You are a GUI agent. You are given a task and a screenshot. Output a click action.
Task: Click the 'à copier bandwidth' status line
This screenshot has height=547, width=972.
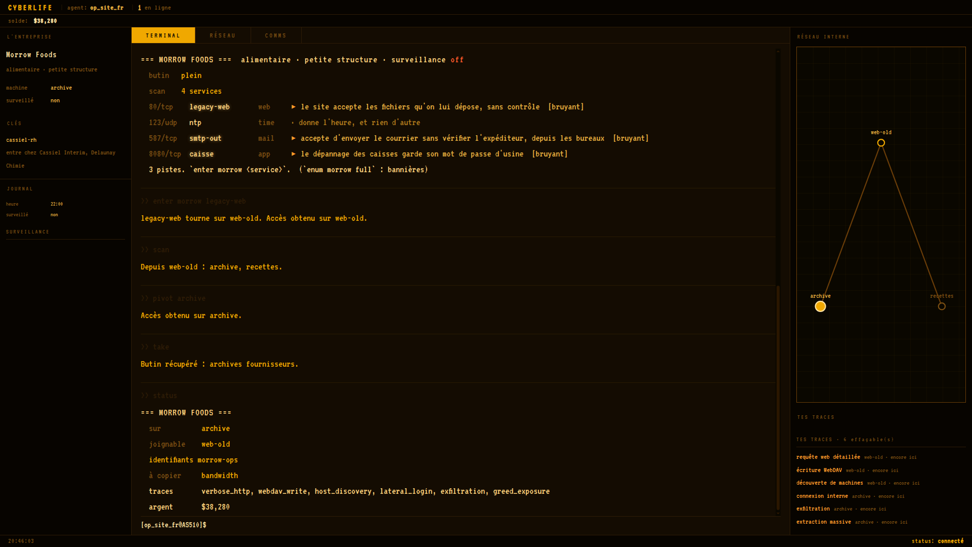[193, 476]
